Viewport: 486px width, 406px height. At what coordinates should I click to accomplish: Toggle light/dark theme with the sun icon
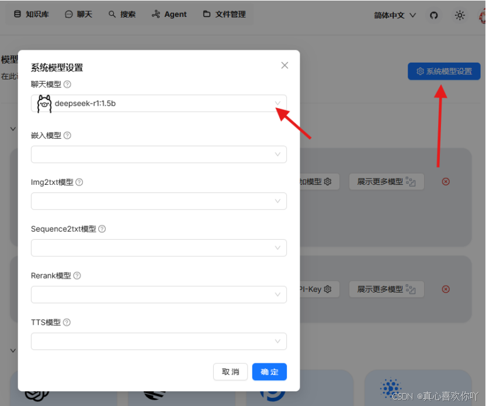(x=460, y=15)
